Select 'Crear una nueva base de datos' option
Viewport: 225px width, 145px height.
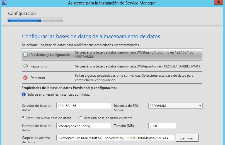pos(23,118)
